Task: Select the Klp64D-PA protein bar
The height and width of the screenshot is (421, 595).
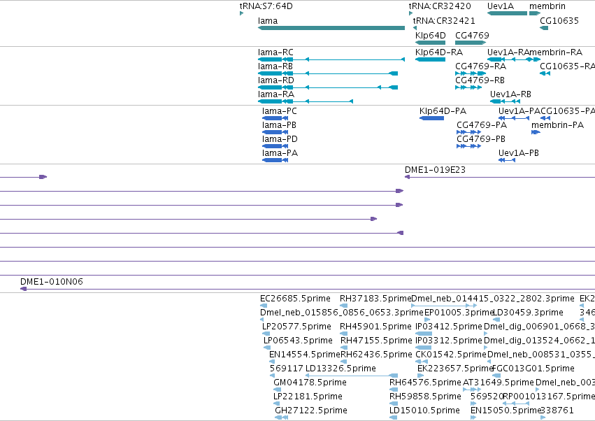Action: (431, 118)
